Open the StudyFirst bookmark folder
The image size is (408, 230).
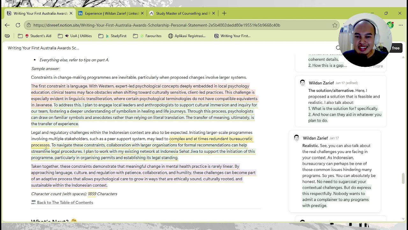coord(113,36)
